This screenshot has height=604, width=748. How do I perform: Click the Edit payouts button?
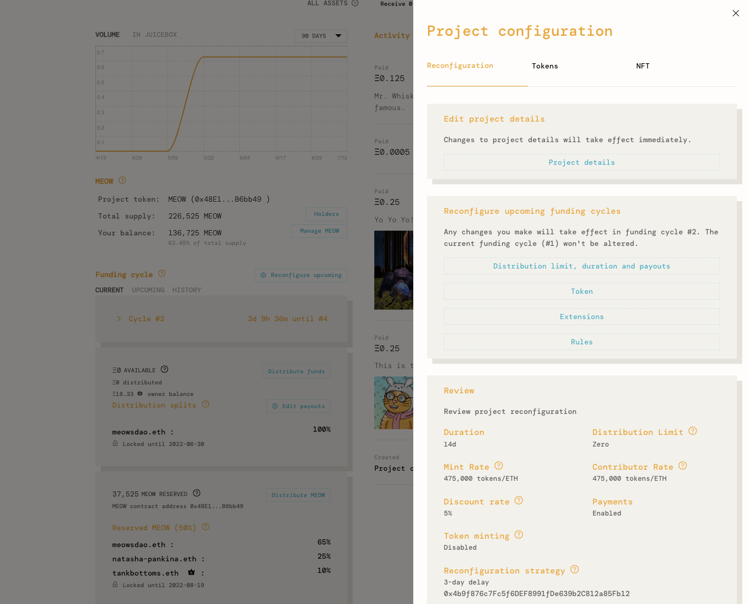point(298,406)
